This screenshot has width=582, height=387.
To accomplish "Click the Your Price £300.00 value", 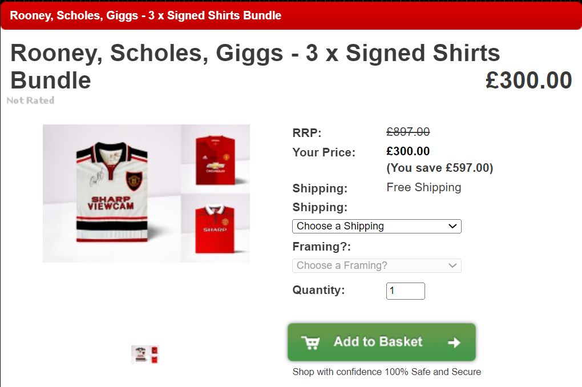I will coord(408,151).
